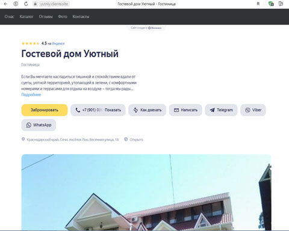Image resolution: width=289 pixels, height=231 pixels.
Task: Open the Viber contact button
Action: pos(253,110)
